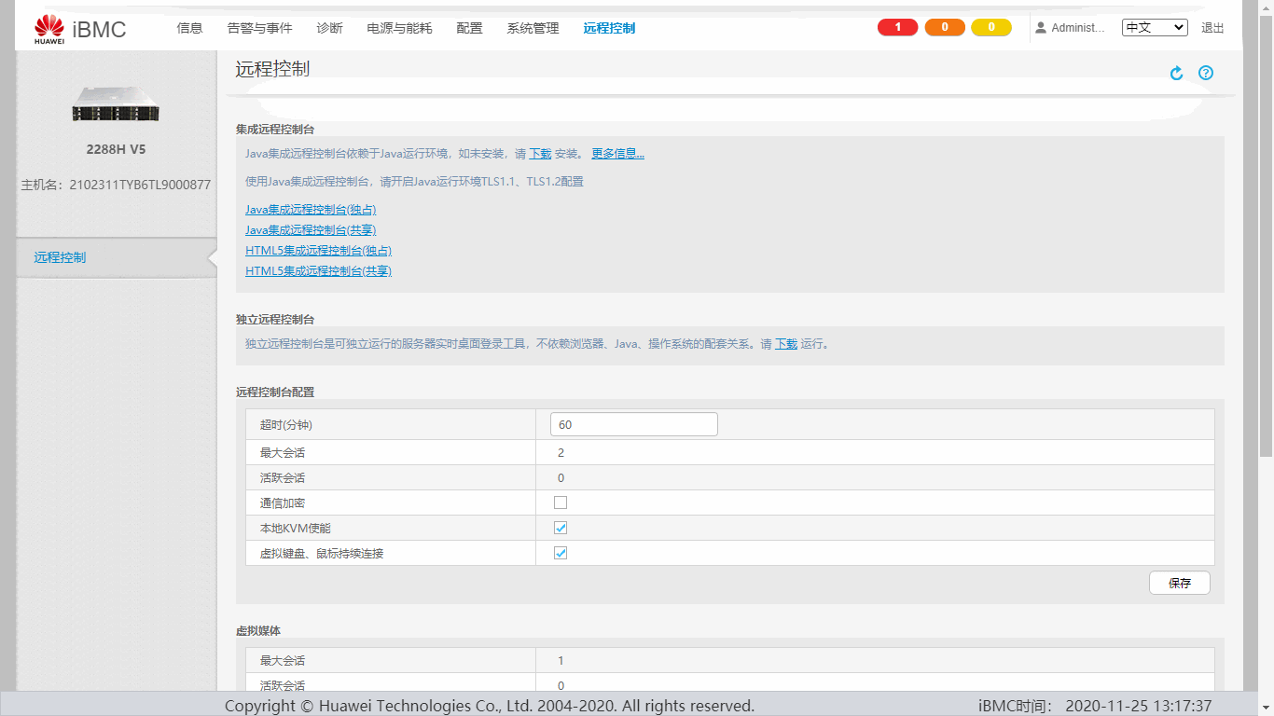Open HTML5集成远程控制台(独占) link

pyautogui.click(x=318, y=251)
